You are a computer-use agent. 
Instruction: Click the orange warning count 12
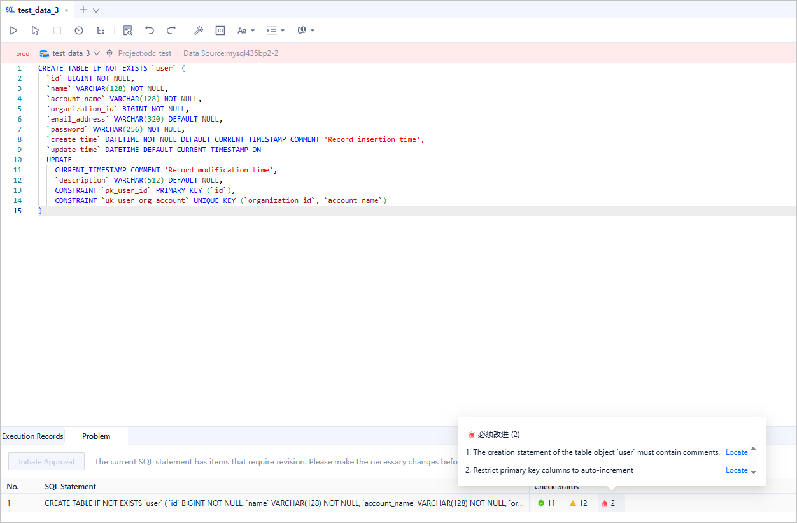pos(579,503)
